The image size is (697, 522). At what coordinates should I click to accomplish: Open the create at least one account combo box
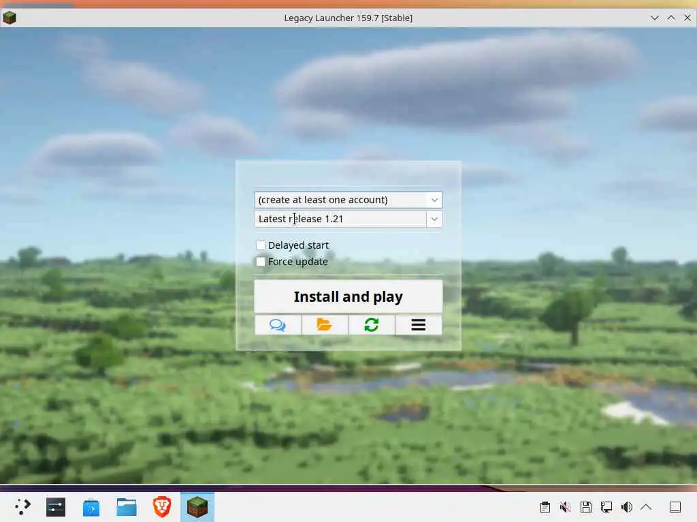tap(348, 200)
